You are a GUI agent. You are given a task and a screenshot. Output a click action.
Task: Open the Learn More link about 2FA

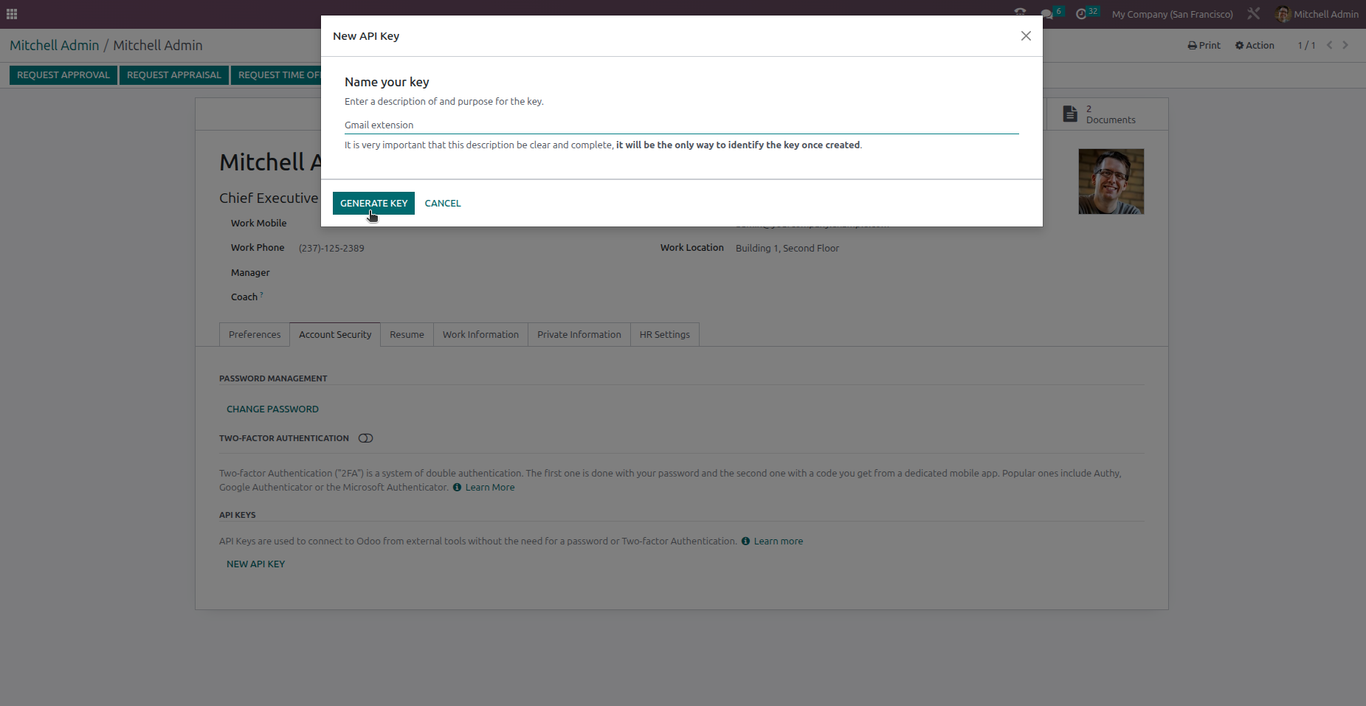490,487
